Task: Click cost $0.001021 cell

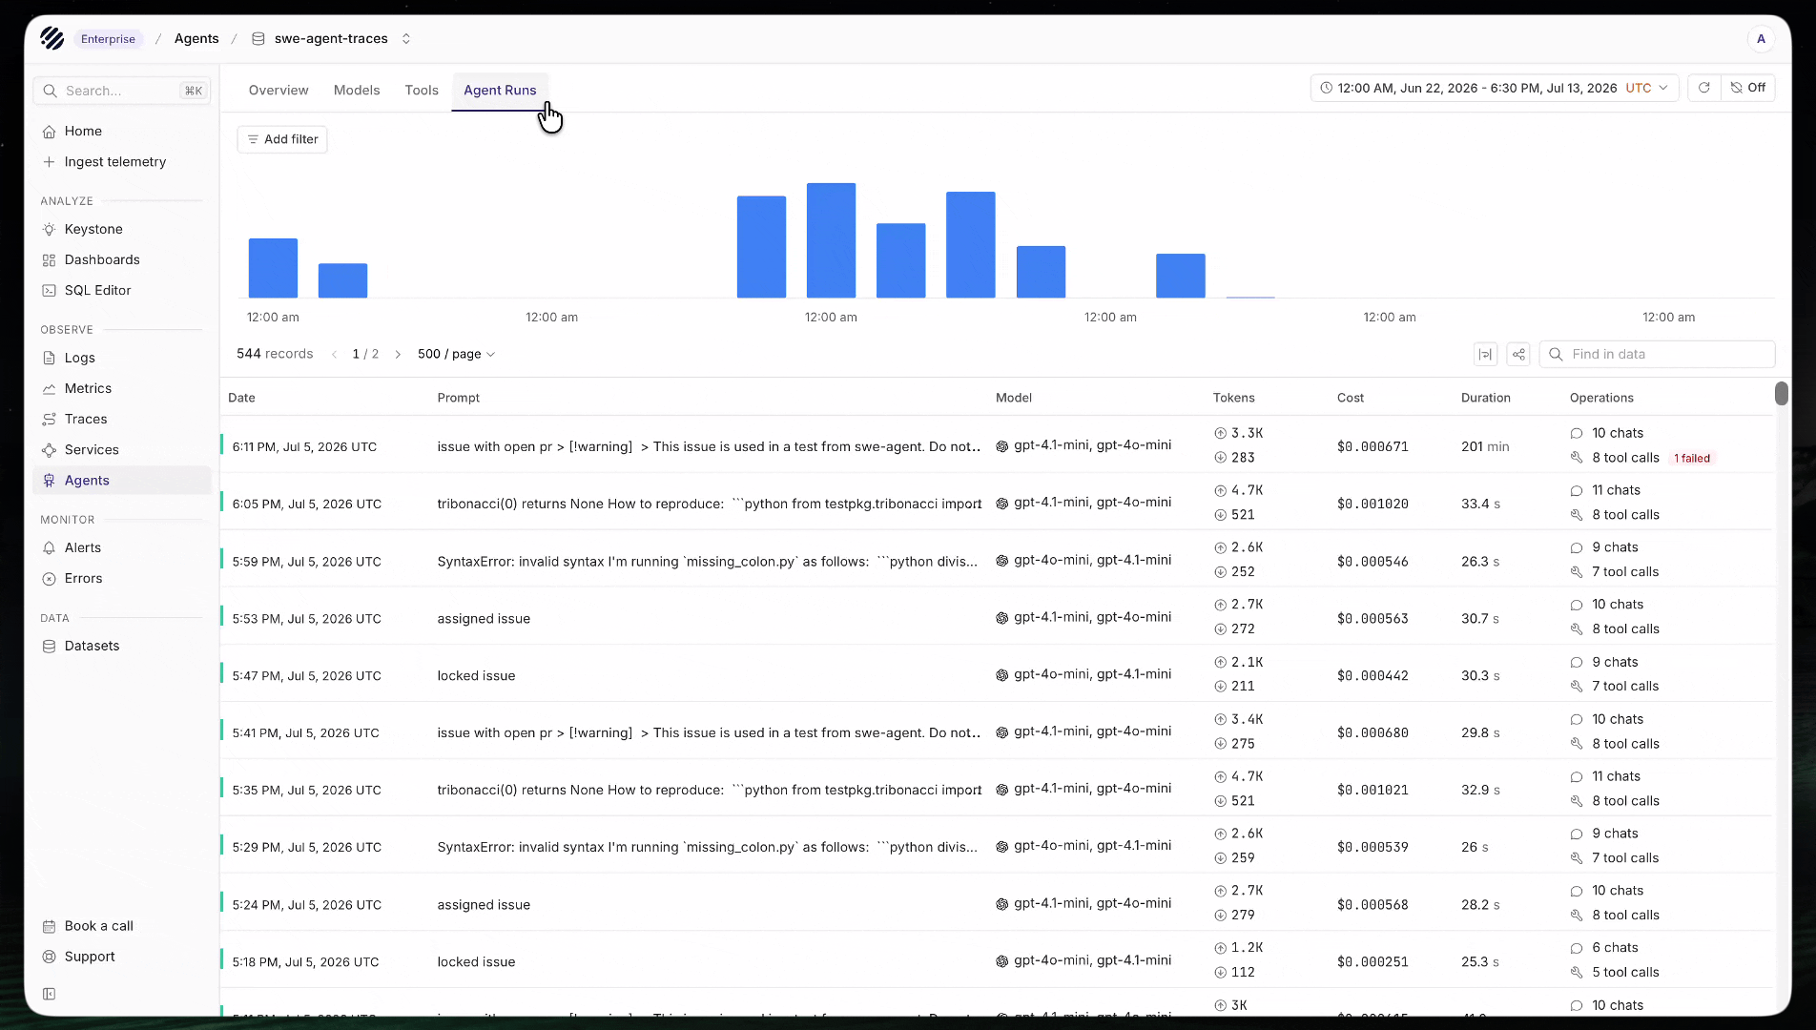Action: click(1372, 790)
